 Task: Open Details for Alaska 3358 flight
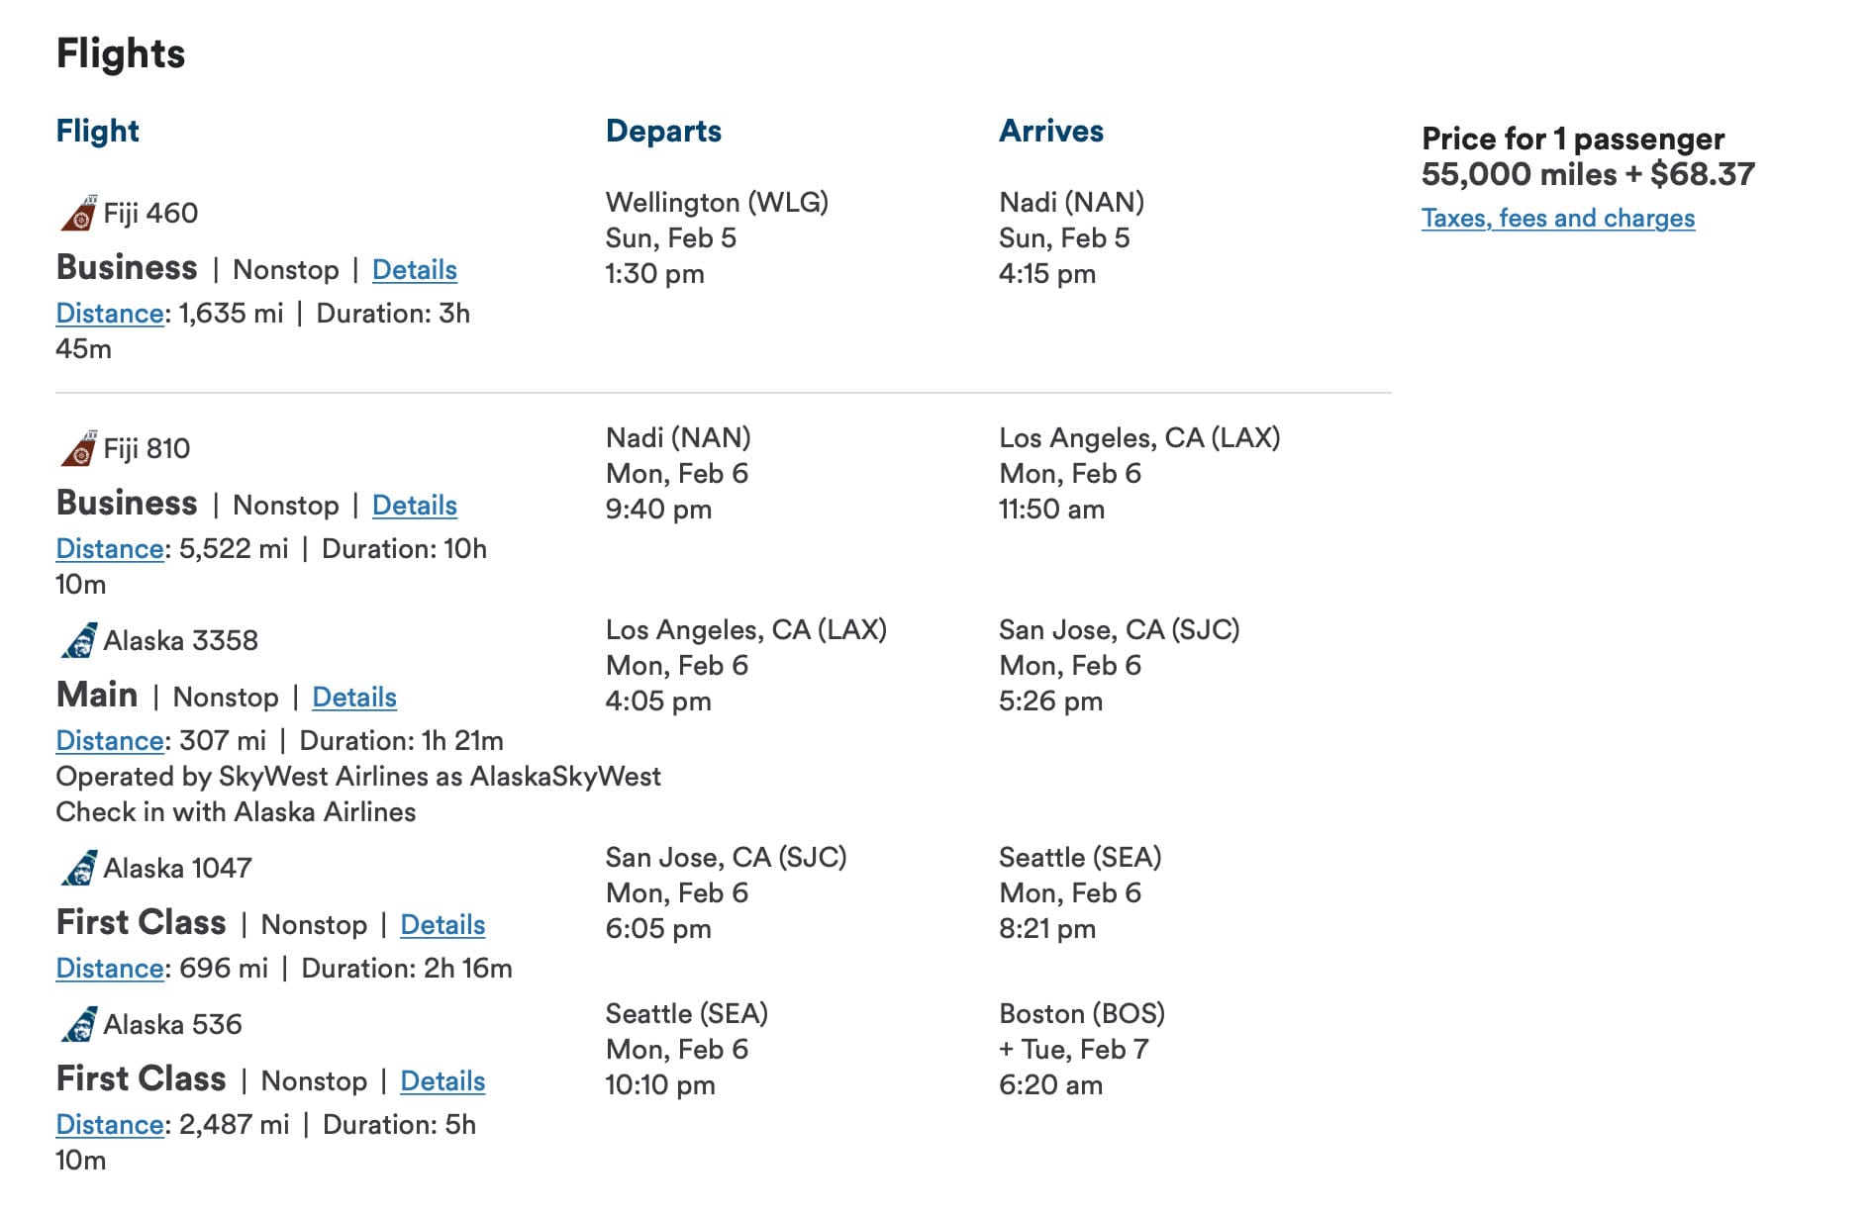click(353, 698)
